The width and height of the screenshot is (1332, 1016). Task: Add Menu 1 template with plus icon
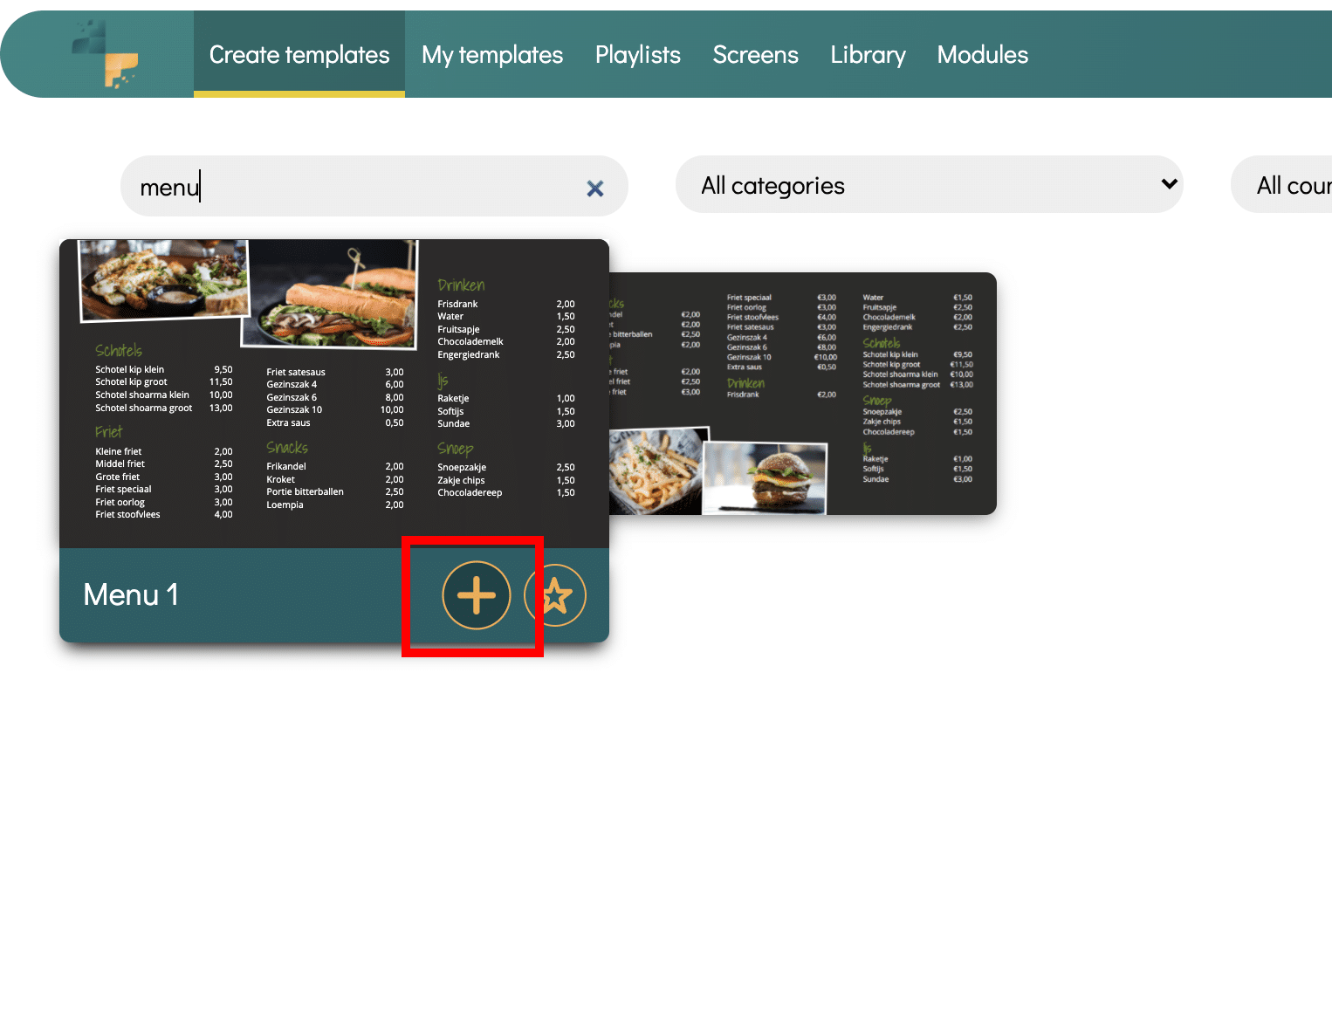pos(477,595)
